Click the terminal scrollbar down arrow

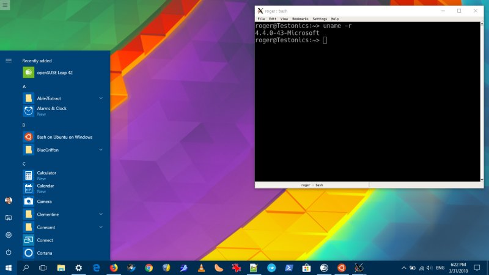[x=482, y=180]
